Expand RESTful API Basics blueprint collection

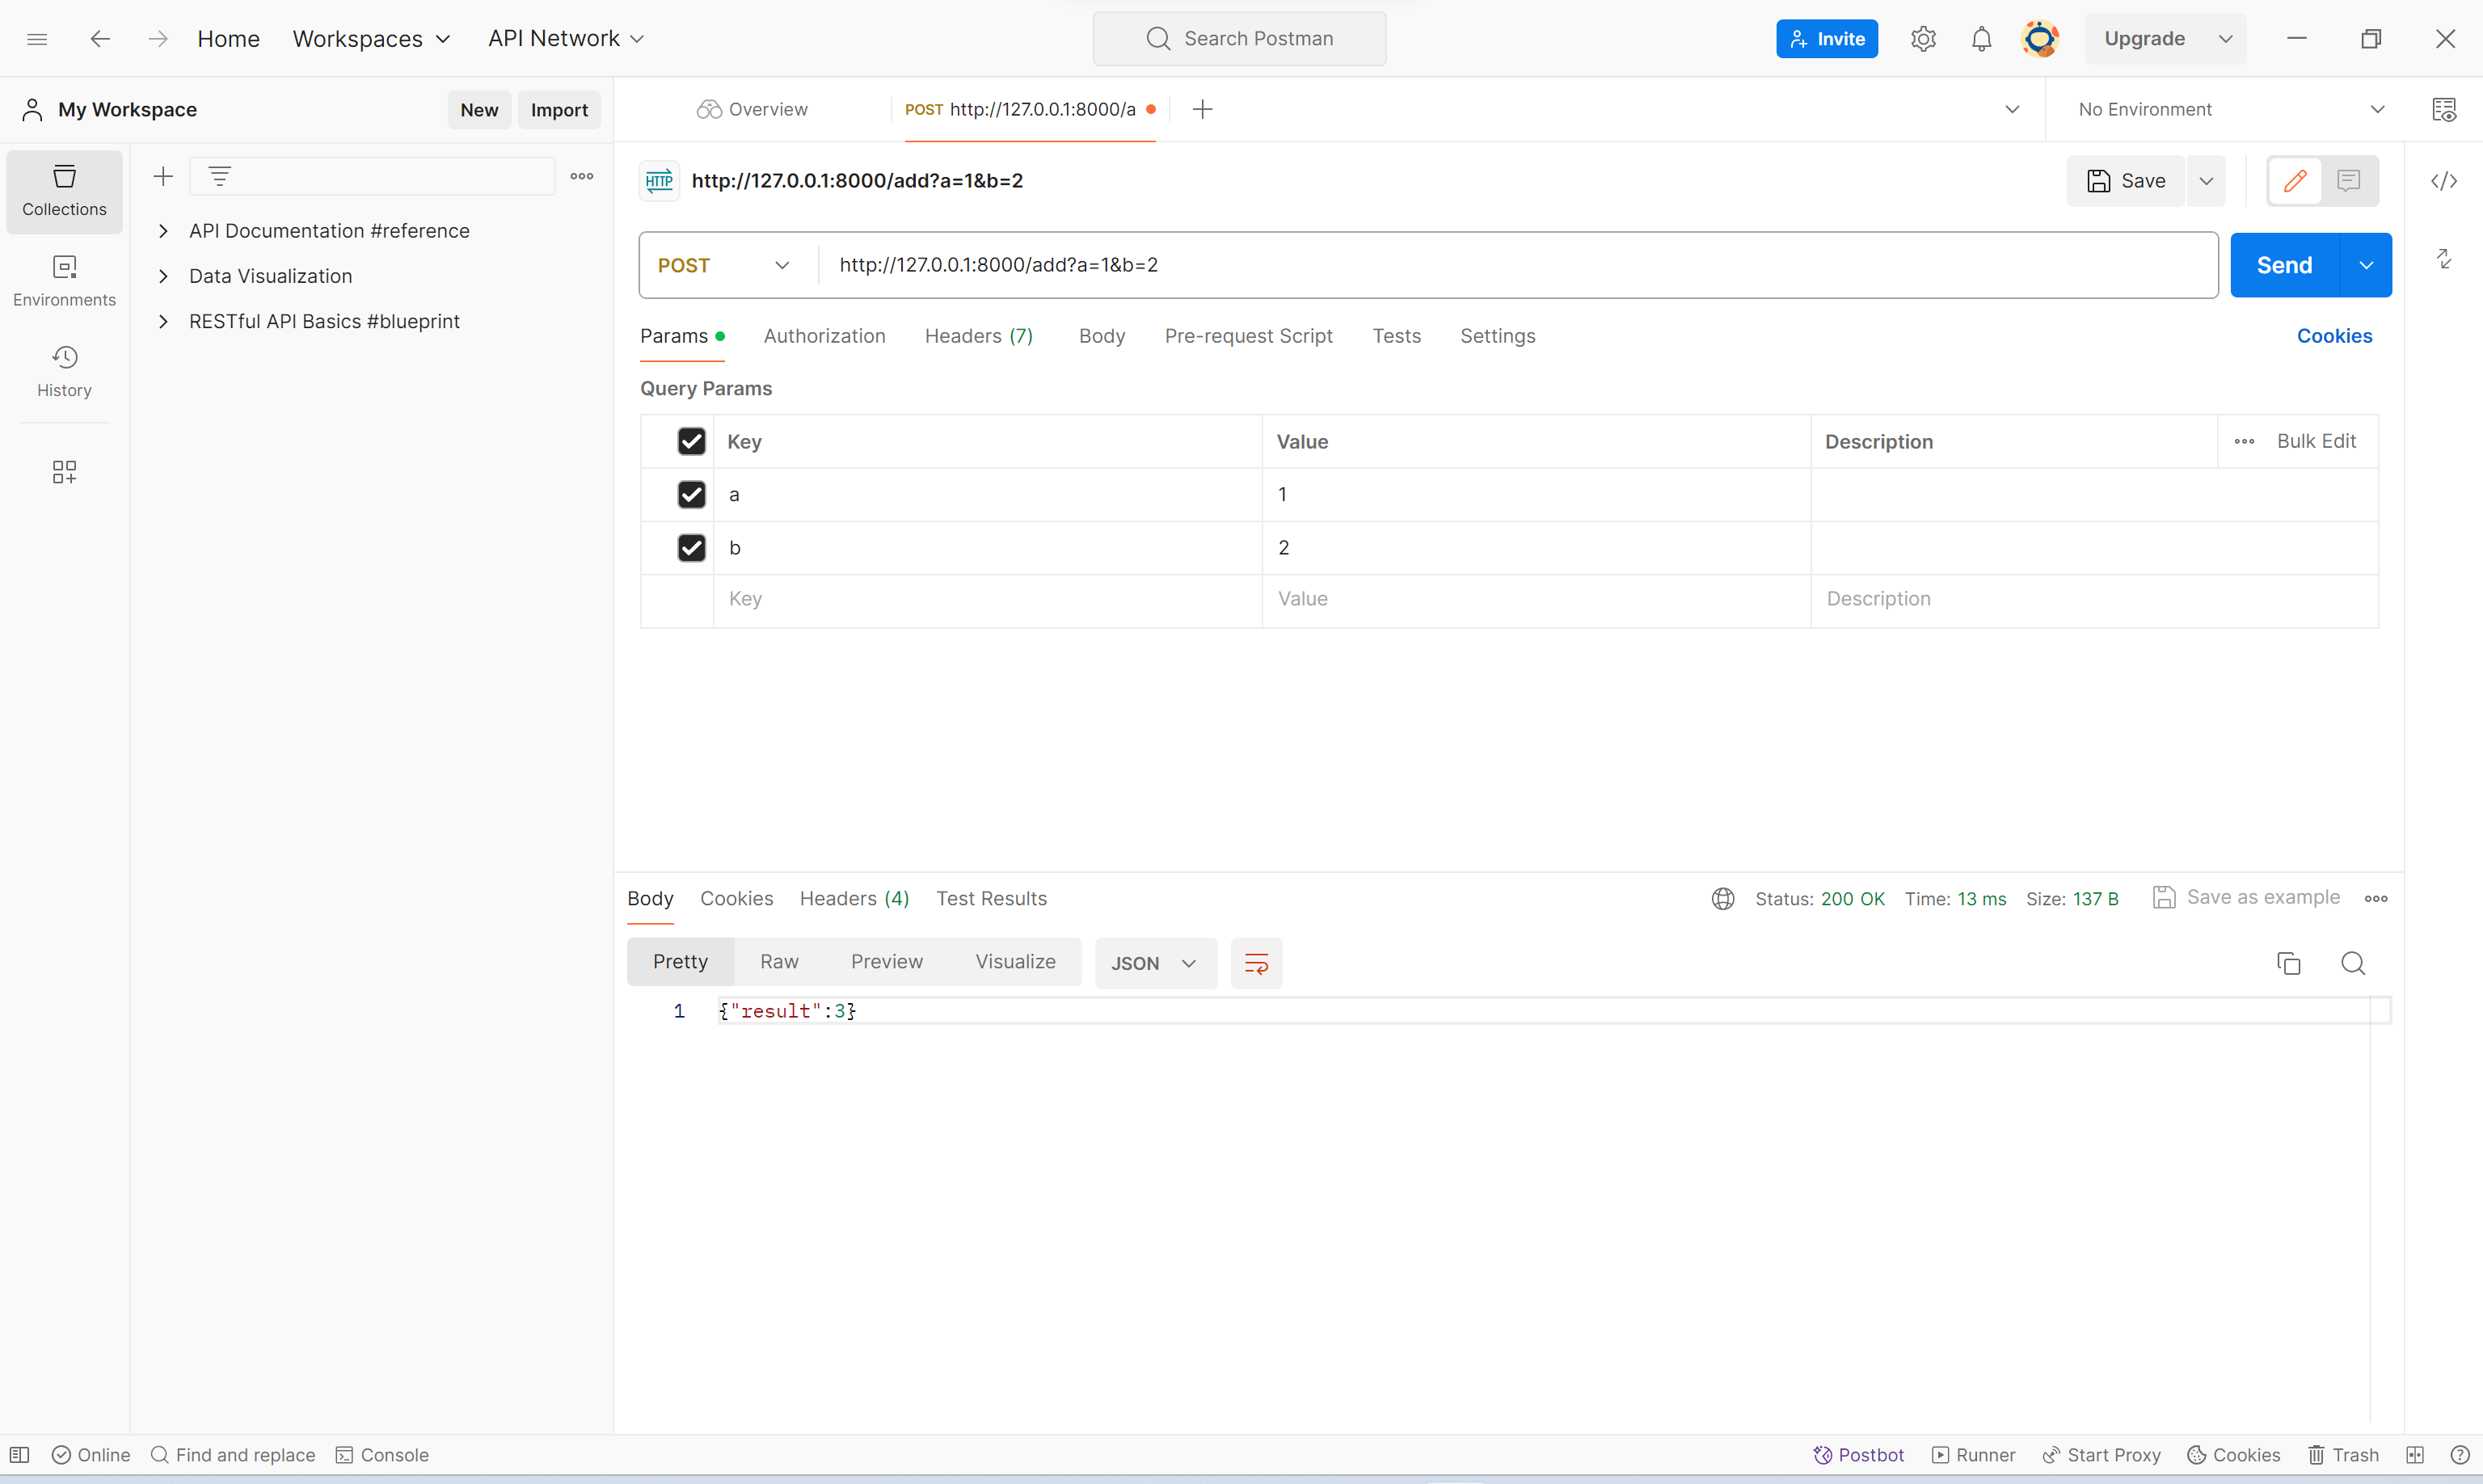pos(162,322)
